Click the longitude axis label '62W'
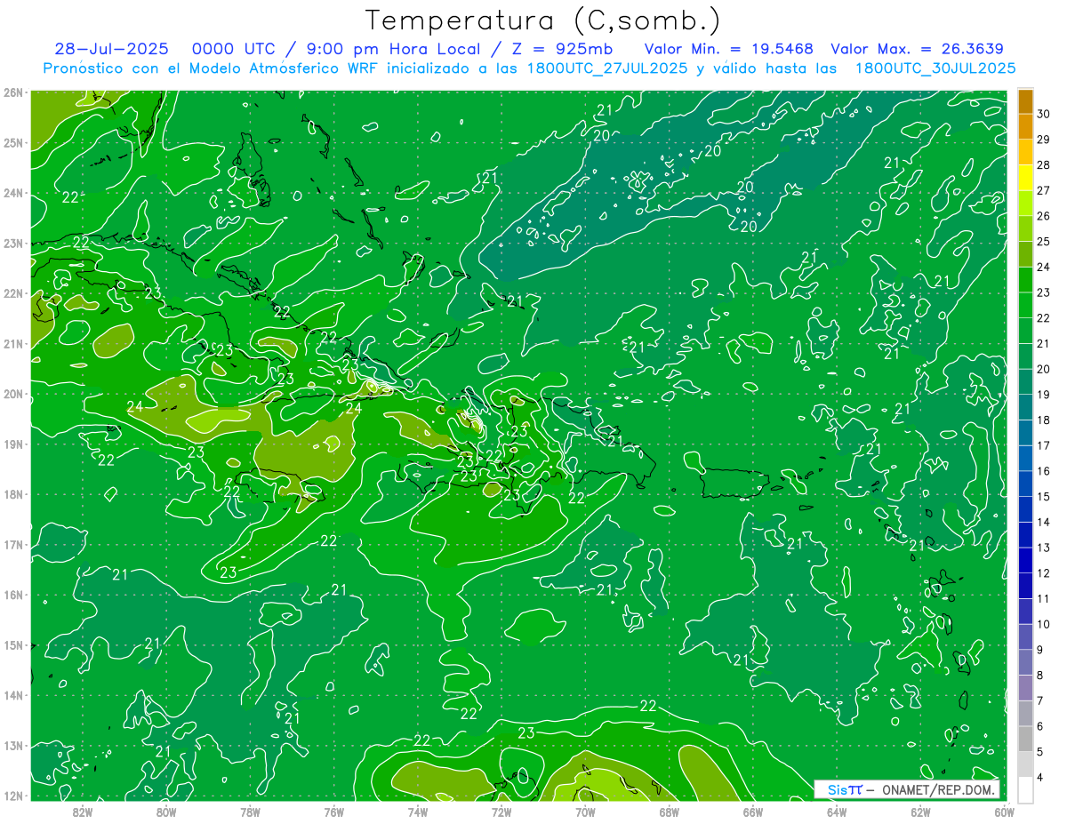 pyautogui.click(x=920, y=812)
